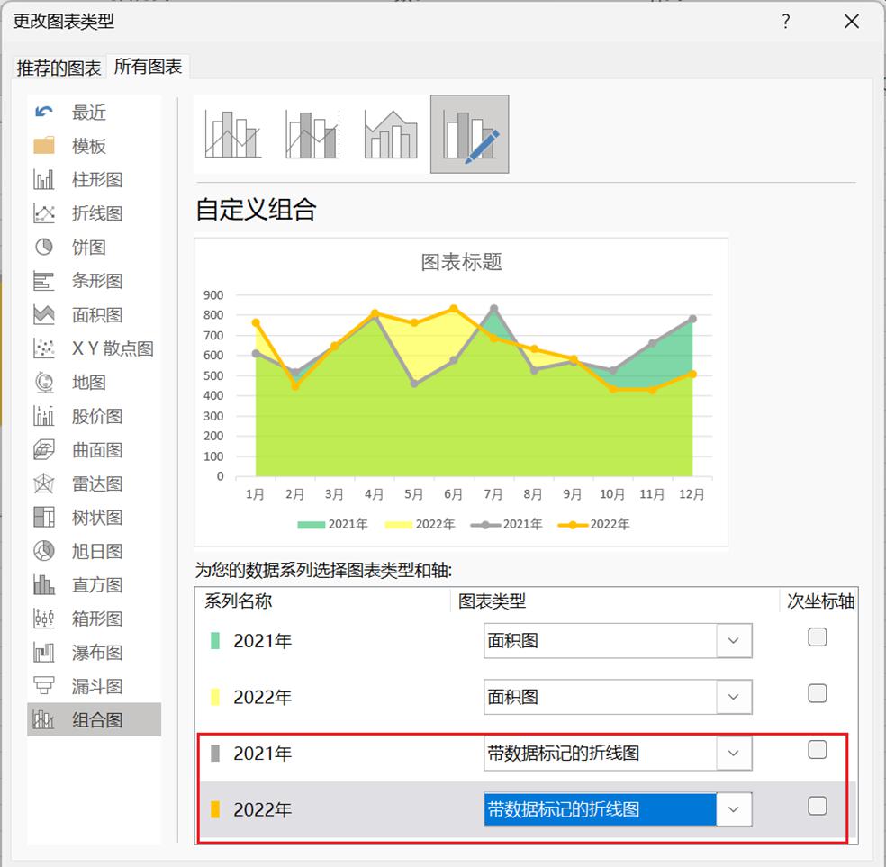886x867 pixels.
Task: Open chart type dropdown for orange 2022年 series
Action: [734, 809]
